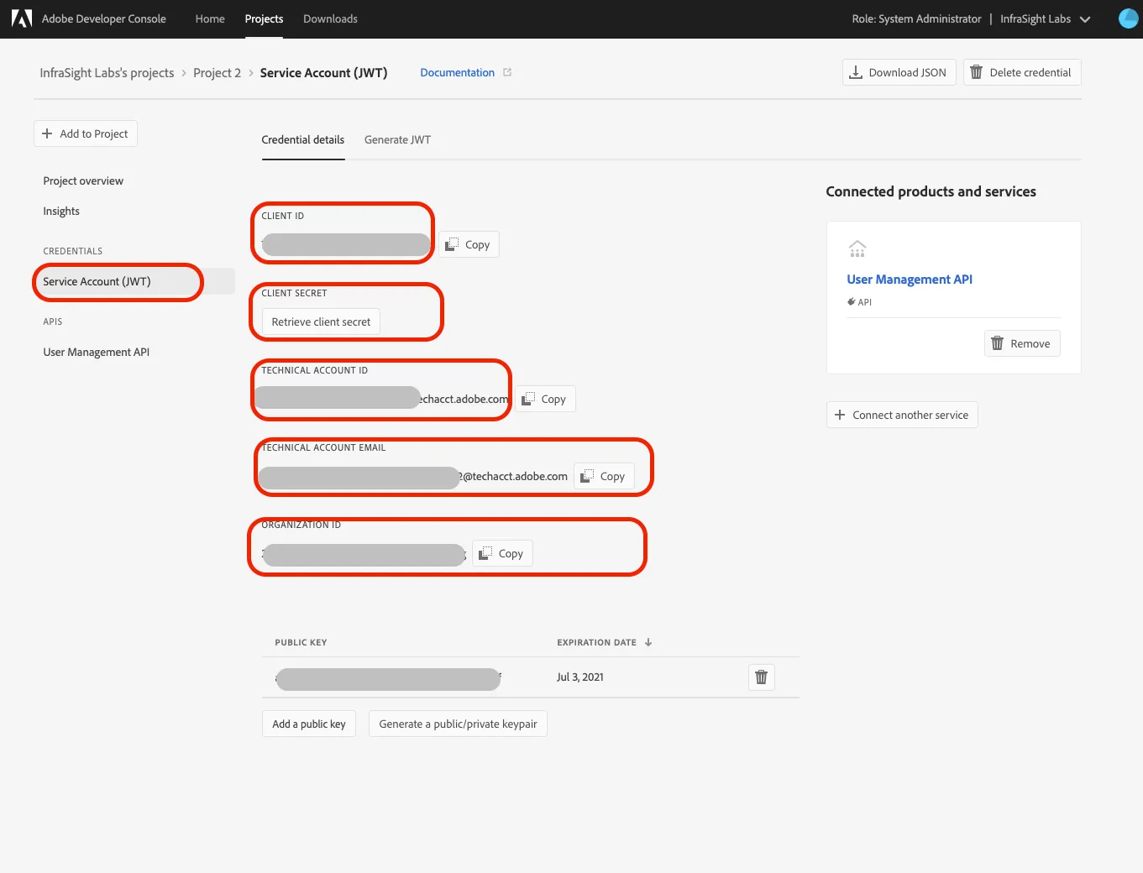
Task: Click Add a public key button
Action: (309, 724)
